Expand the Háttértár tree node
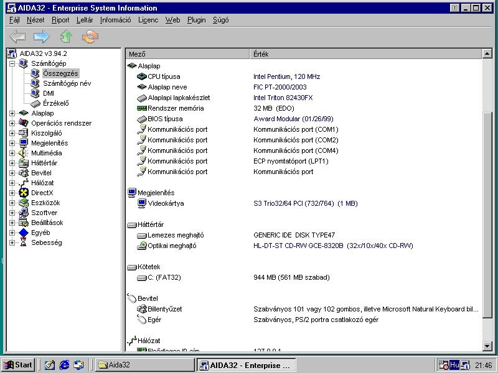The image size is (498, 373). click(x=12, y=163)
